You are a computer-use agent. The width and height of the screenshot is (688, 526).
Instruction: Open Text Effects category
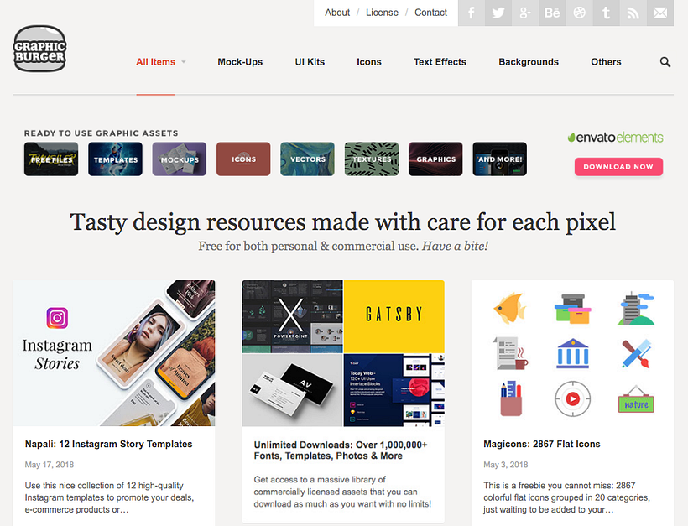tap(440, 62)
